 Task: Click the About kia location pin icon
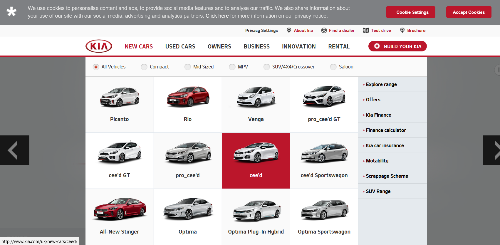289,30
